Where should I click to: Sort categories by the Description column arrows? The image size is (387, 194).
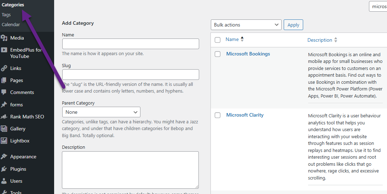336,40
